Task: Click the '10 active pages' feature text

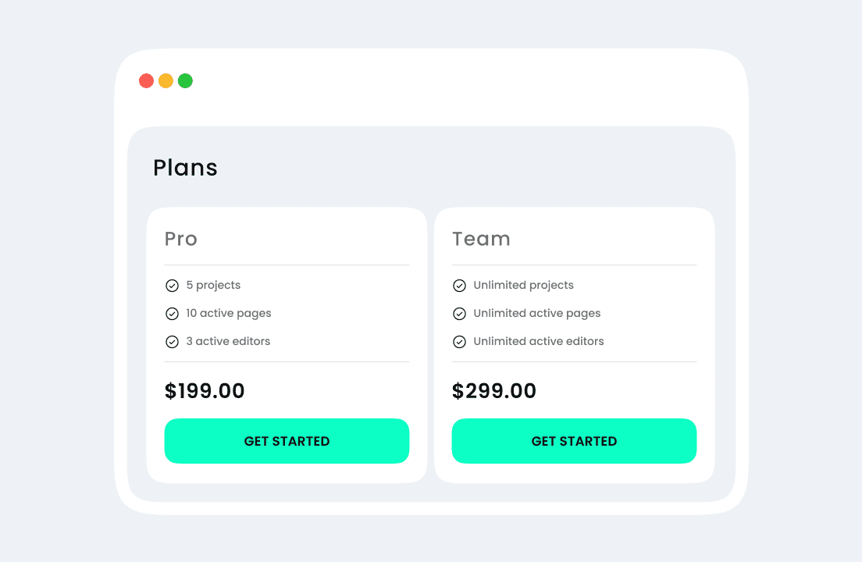Action: 229,314
